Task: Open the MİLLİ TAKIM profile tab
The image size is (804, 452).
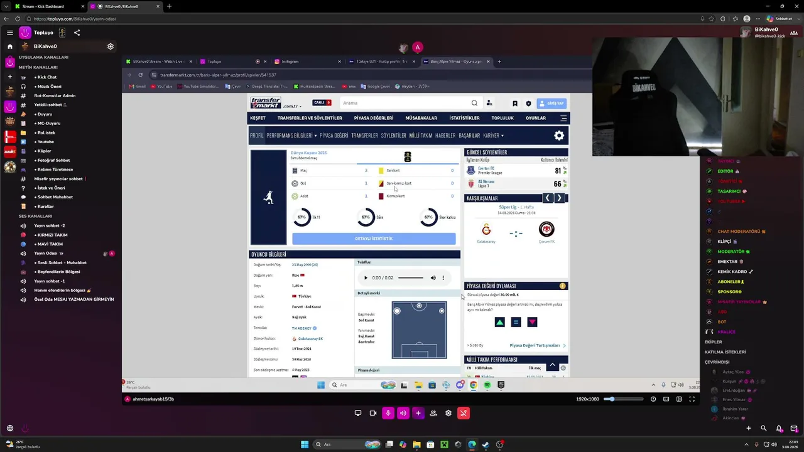Action: tap(421, 136)
